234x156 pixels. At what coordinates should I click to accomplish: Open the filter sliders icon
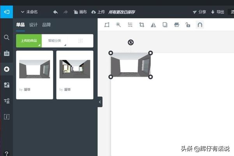click(80, 41)
